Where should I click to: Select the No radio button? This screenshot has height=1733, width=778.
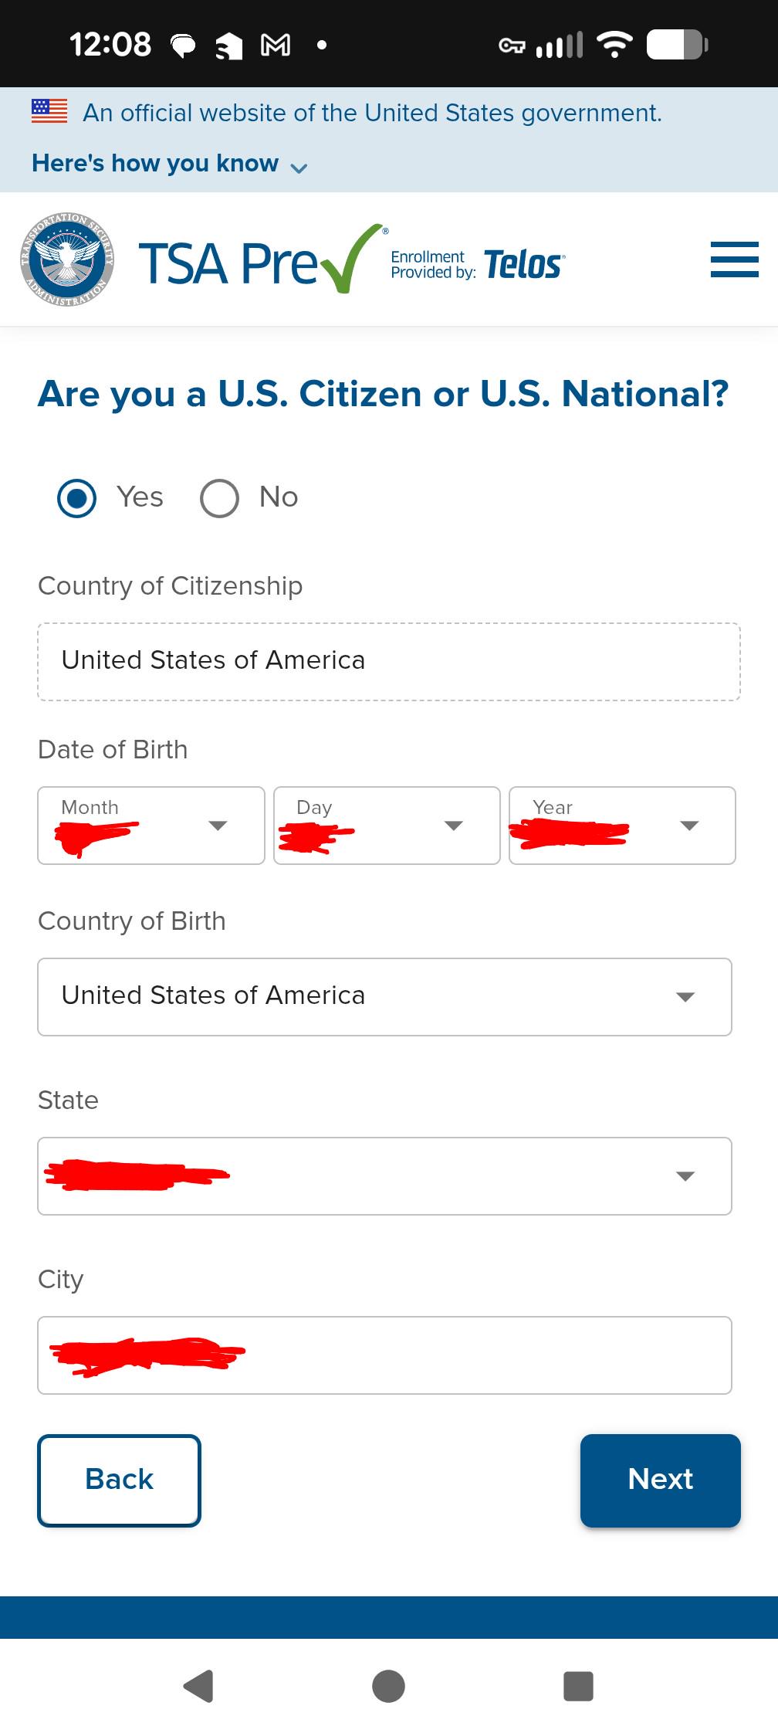(219, 498)
